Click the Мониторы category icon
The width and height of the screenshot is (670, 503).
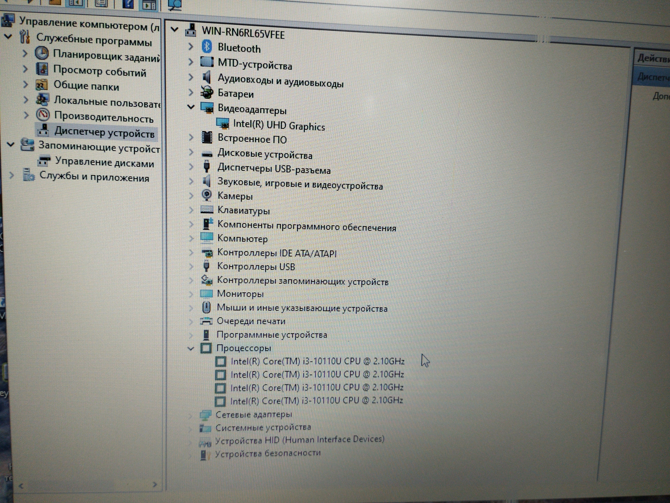[x=206, y=293]
